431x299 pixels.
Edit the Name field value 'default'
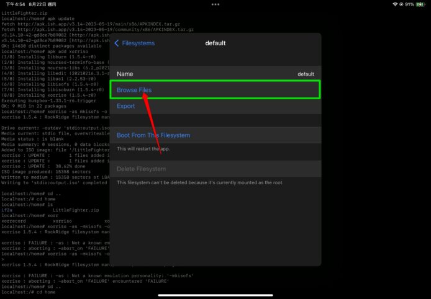click(x=305, y=74)
